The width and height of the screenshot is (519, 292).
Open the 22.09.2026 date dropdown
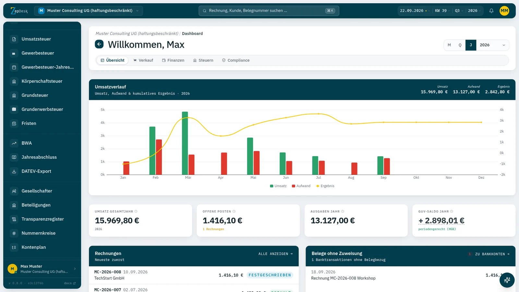415,11
